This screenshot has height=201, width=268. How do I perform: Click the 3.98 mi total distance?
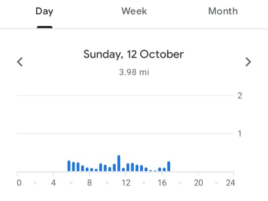tap(134, 72)
